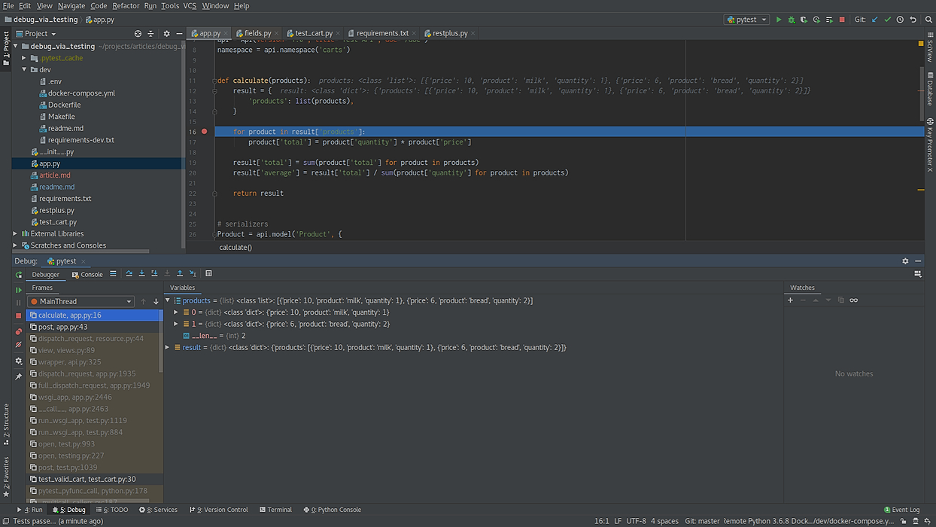
Task: Open the Console debug tab
Action: [87, 275]
